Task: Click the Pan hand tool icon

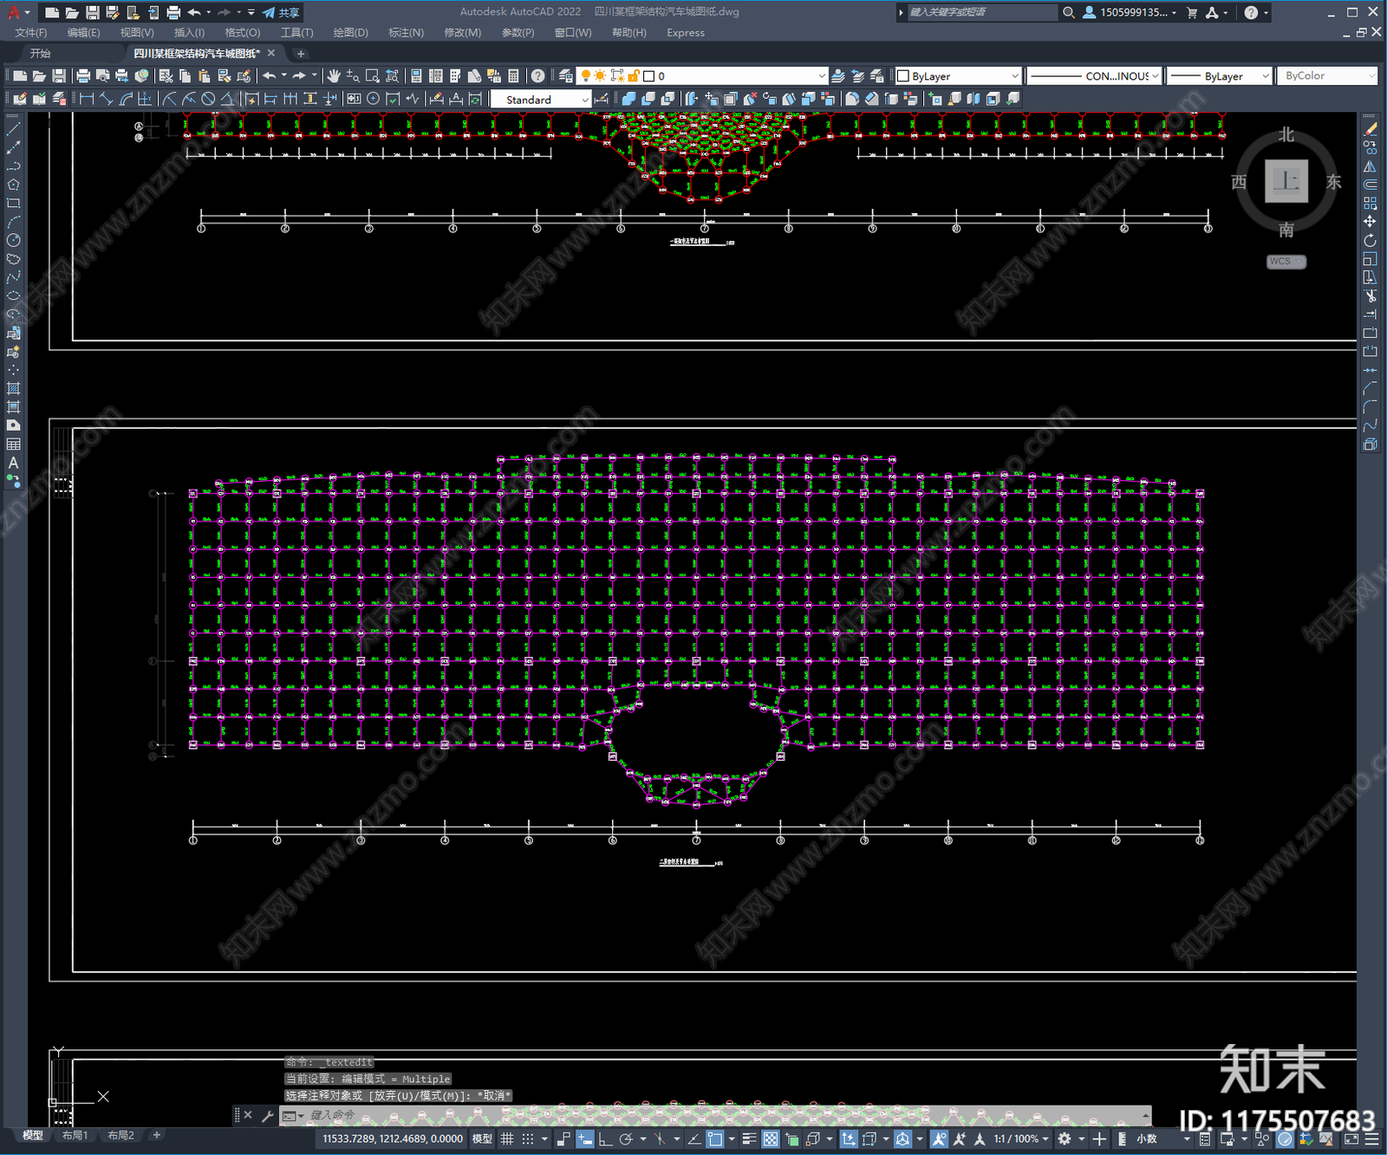Action: tap(334, 76)
